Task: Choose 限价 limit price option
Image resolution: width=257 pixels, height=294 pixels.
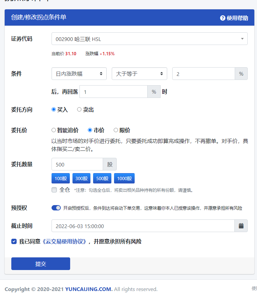Action: (x=116, y=130)
